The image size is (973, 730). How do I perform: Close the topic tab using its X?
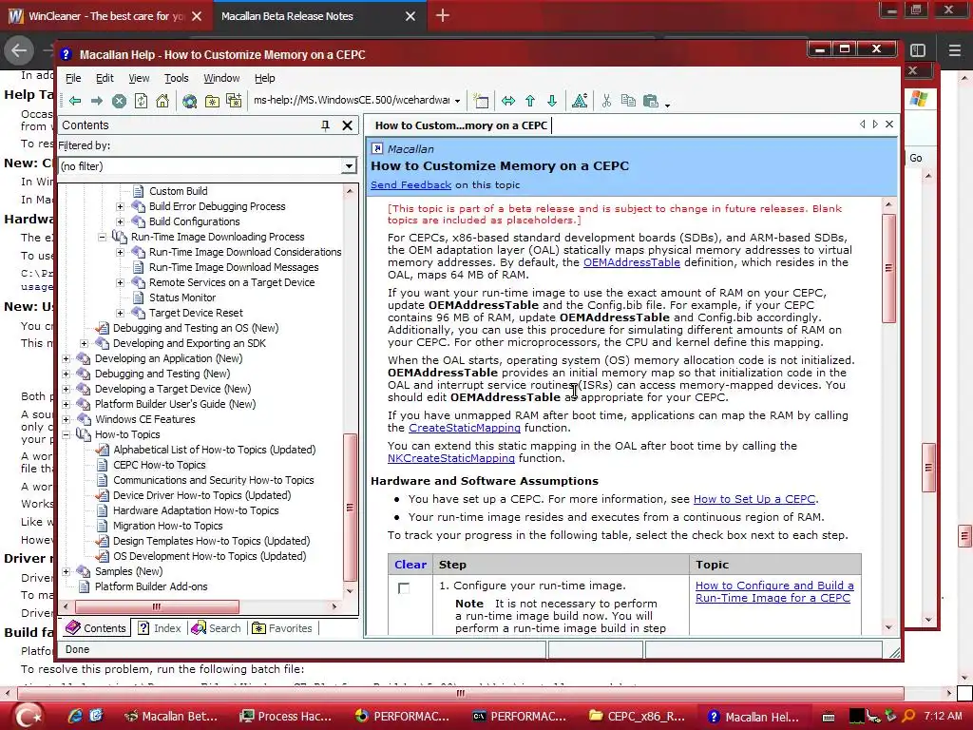click(x=889, y=125)
